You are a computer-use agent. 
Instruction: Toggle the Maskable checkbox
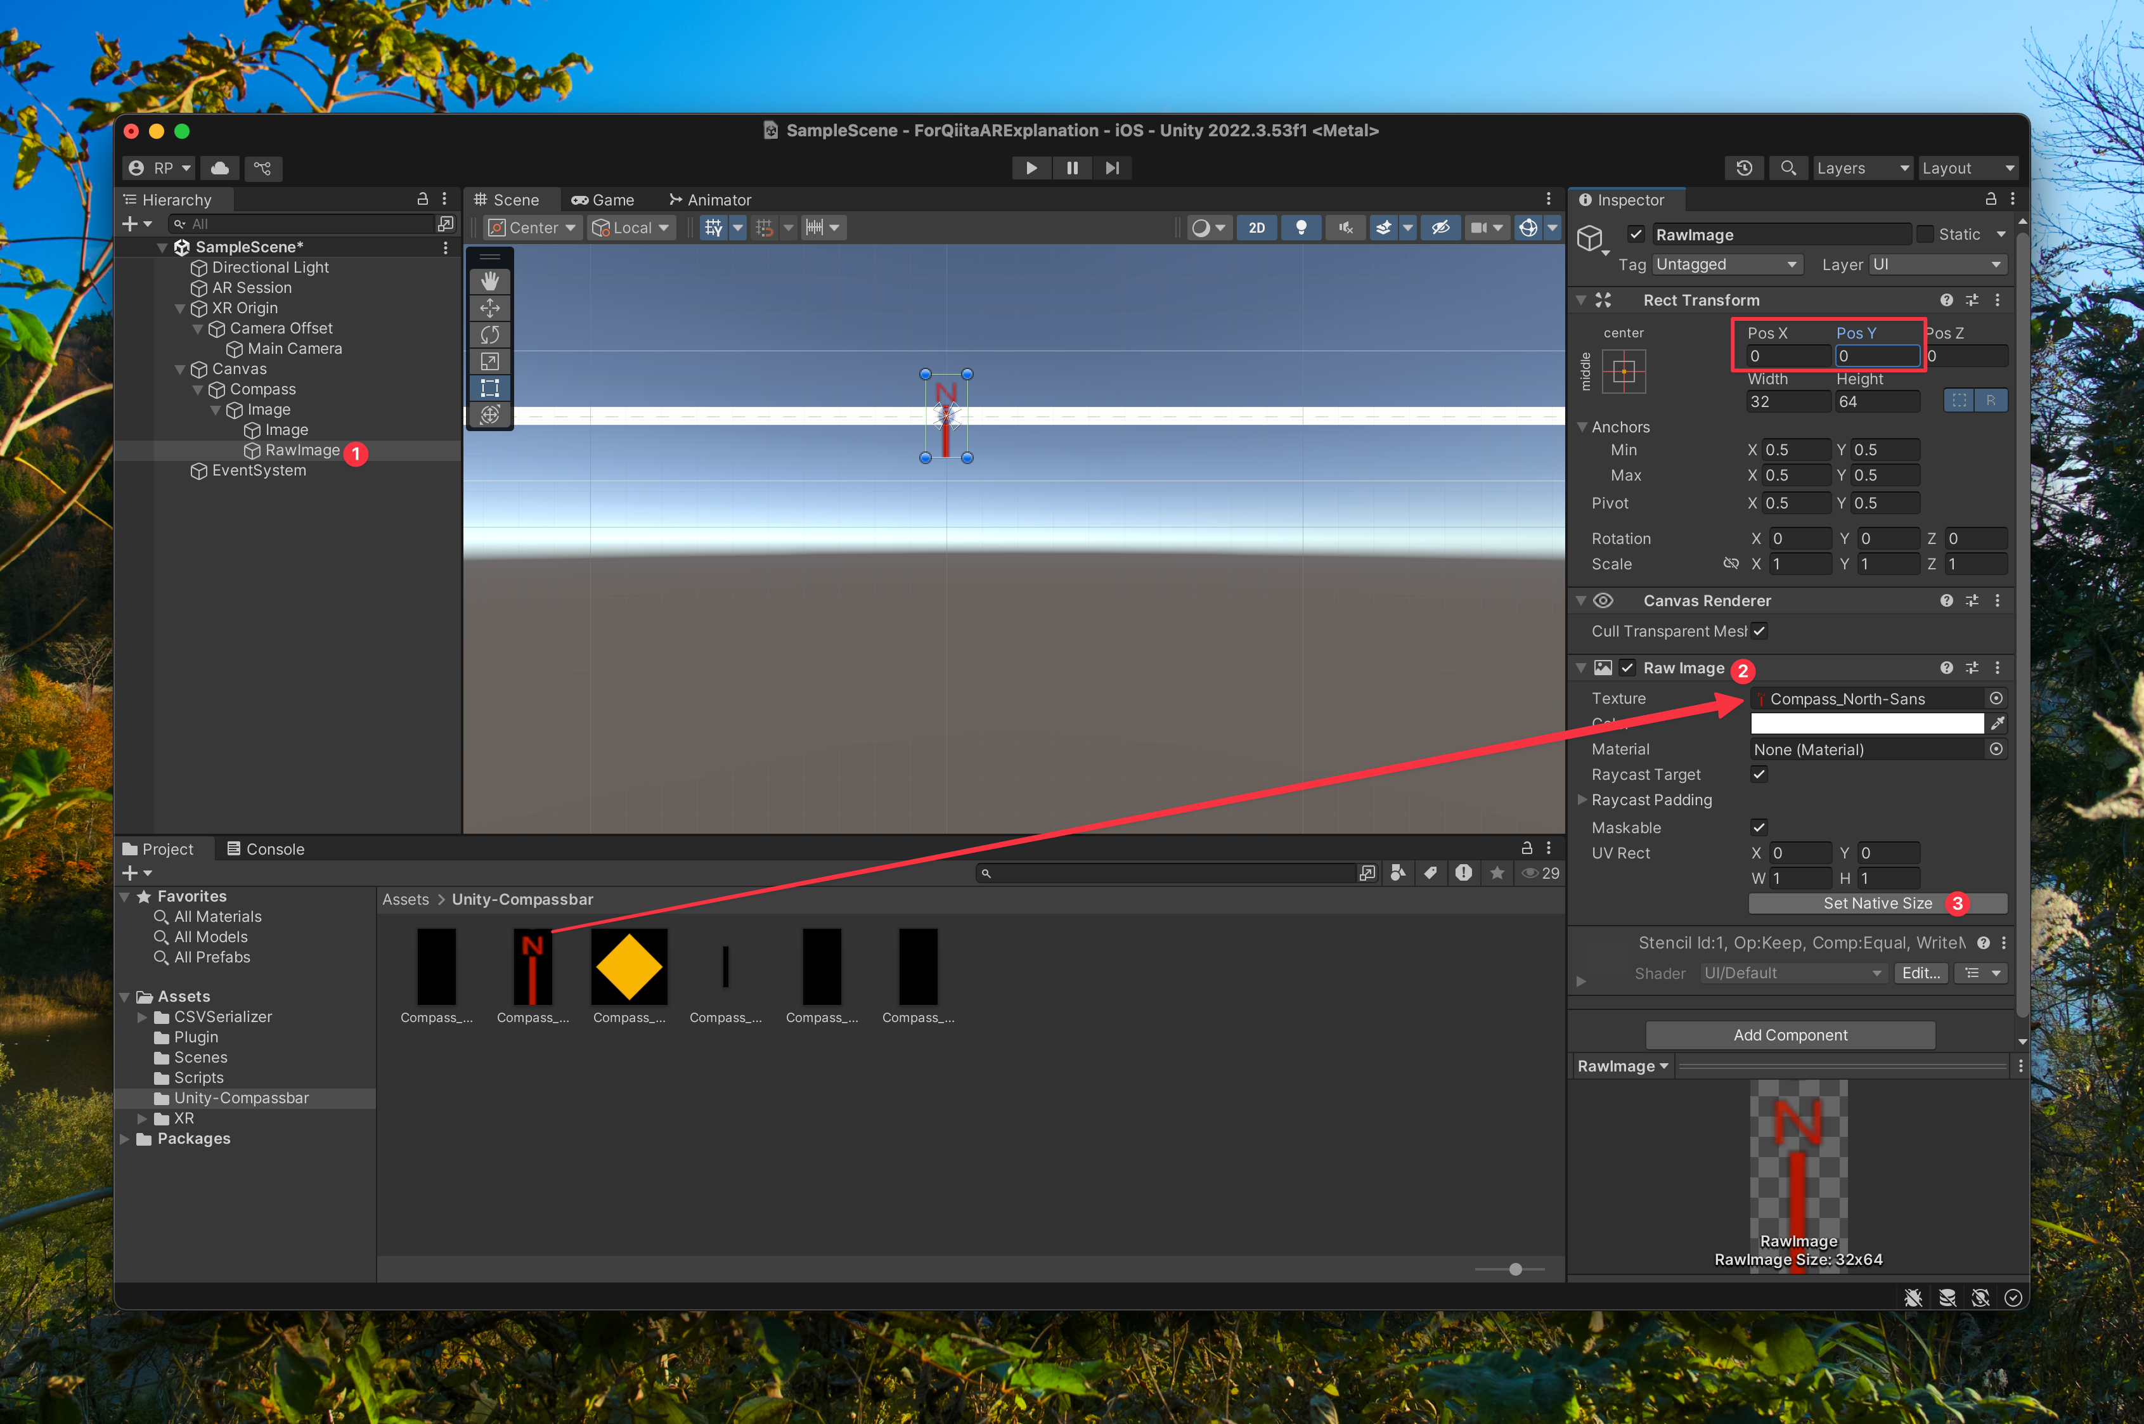click(x=1759, y=827)
